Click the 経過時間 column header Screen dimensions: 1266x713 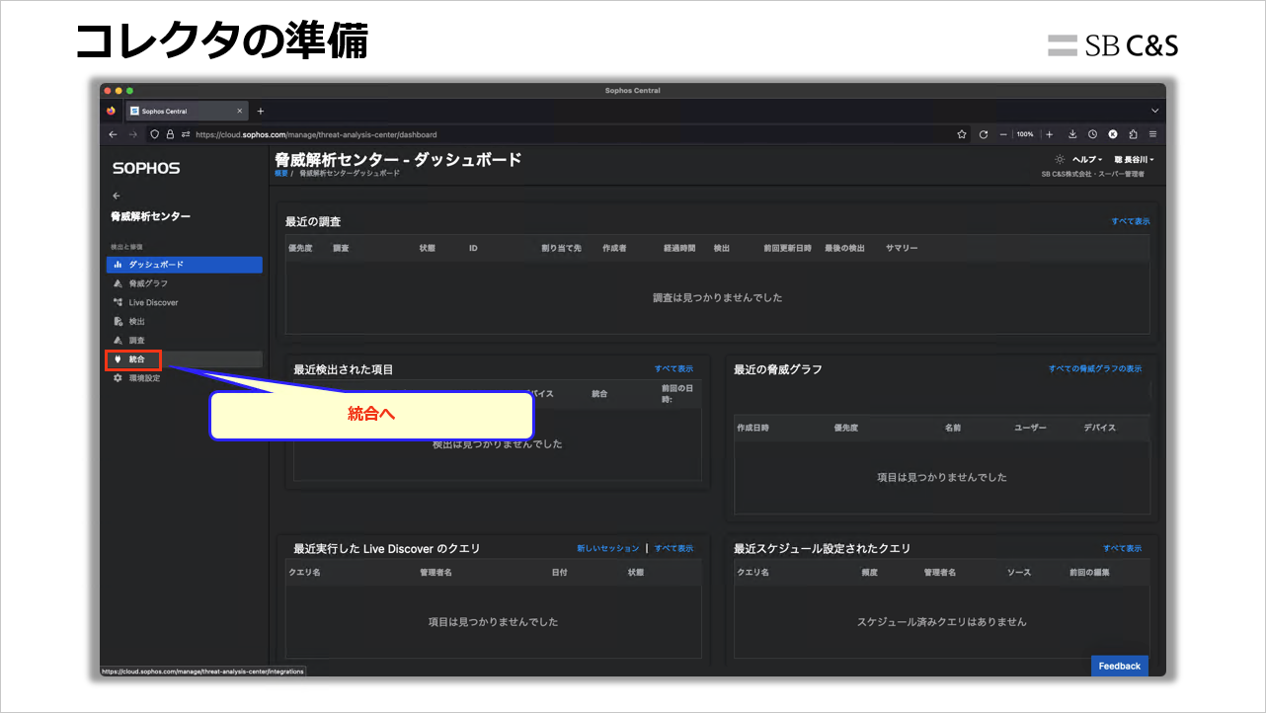(x=679, y=248)
